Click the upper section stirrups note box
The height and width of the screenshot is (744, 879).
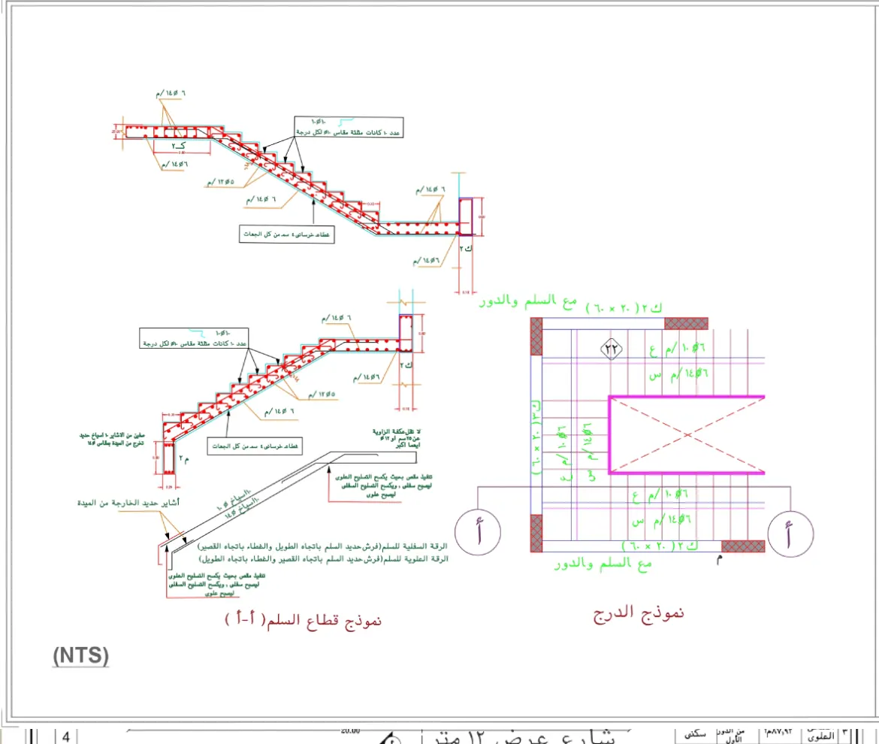(x=348, y=126)
